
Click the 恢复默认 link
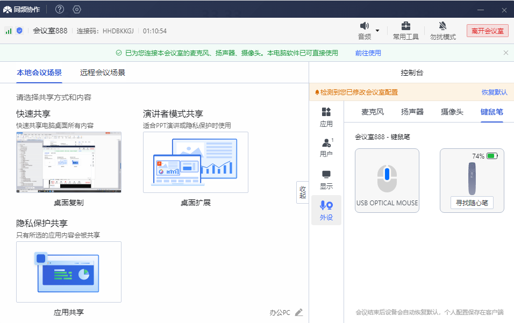coord(494,92)
